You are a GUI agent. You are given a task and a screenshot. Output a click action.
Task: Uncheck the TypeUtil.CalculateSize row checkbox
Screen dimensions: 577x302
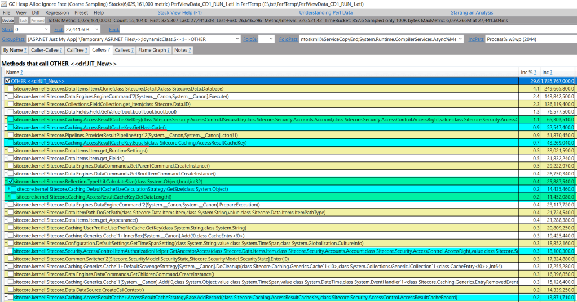11,182
